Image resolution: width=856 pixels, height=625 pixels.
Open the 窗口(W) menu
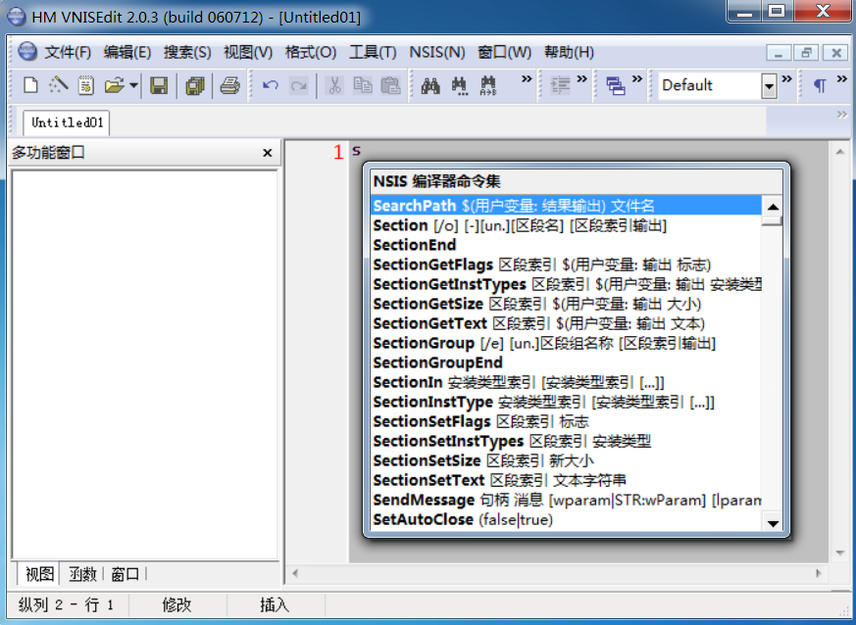tap(504, 52)
